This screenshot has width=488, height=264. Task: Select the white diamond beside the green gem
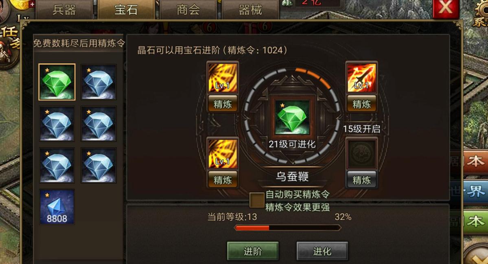[98, 82]
